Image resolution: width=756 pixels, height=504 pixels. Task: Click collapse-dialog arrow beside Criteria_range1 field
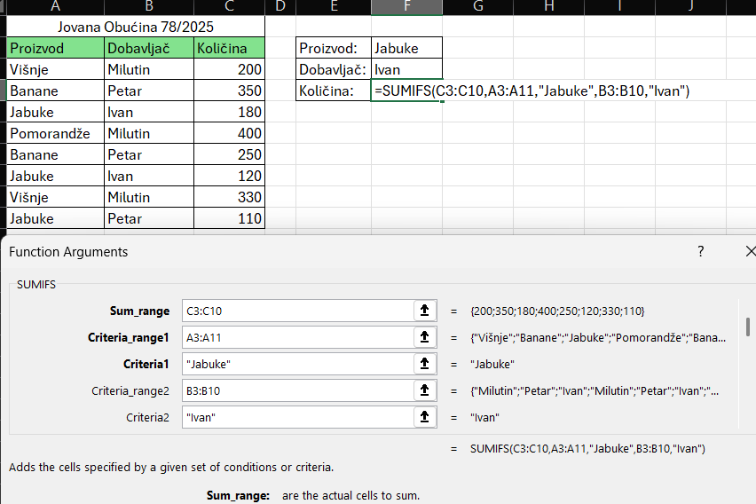pyautogui.click(x=424, y=337)
